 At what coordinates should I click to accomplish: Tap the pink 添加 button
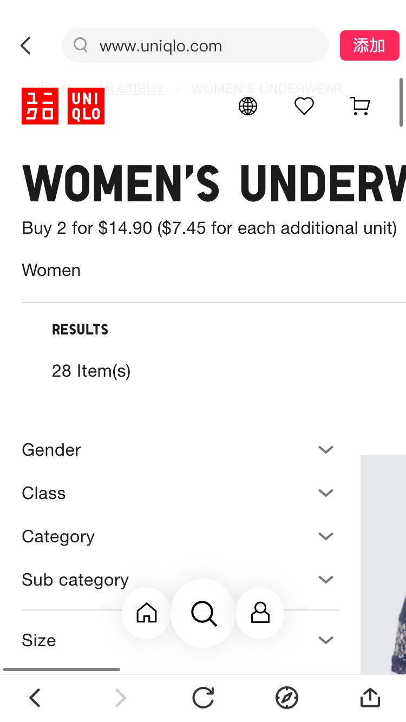(369, 45)
